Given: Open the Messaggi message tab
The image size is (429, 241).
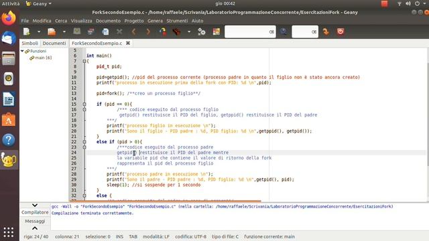Looking at the screenshot, I should 35,221.
